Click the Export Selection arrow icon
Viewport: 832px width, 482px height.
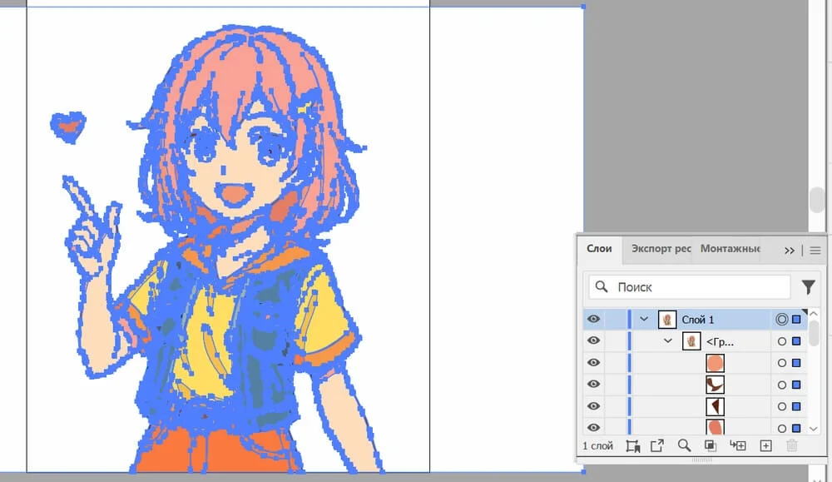point(657,446)
